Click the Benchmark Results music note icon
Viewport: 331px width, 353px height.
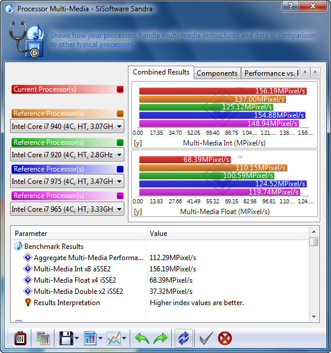pyautogui.click(x=18, y=247)
